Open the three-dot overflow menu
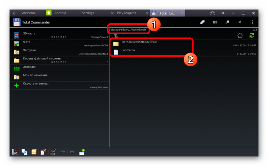The height and width of the screenshot is (166, 268). 252,22
